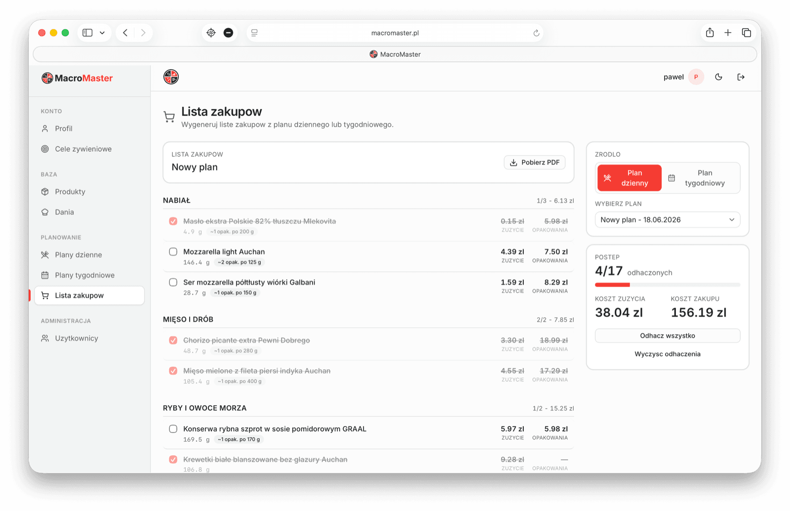790x511 pixels.
Task: Check off Konserwa rybna szprot GRAAL
Action: 173,429
